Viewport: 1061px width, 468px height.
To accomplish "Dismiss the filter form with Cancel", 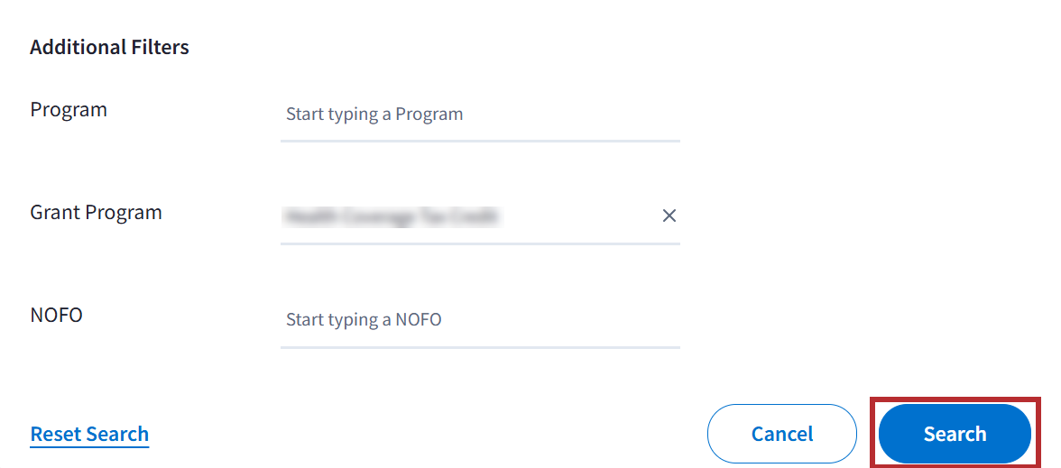I will [781, 434].
